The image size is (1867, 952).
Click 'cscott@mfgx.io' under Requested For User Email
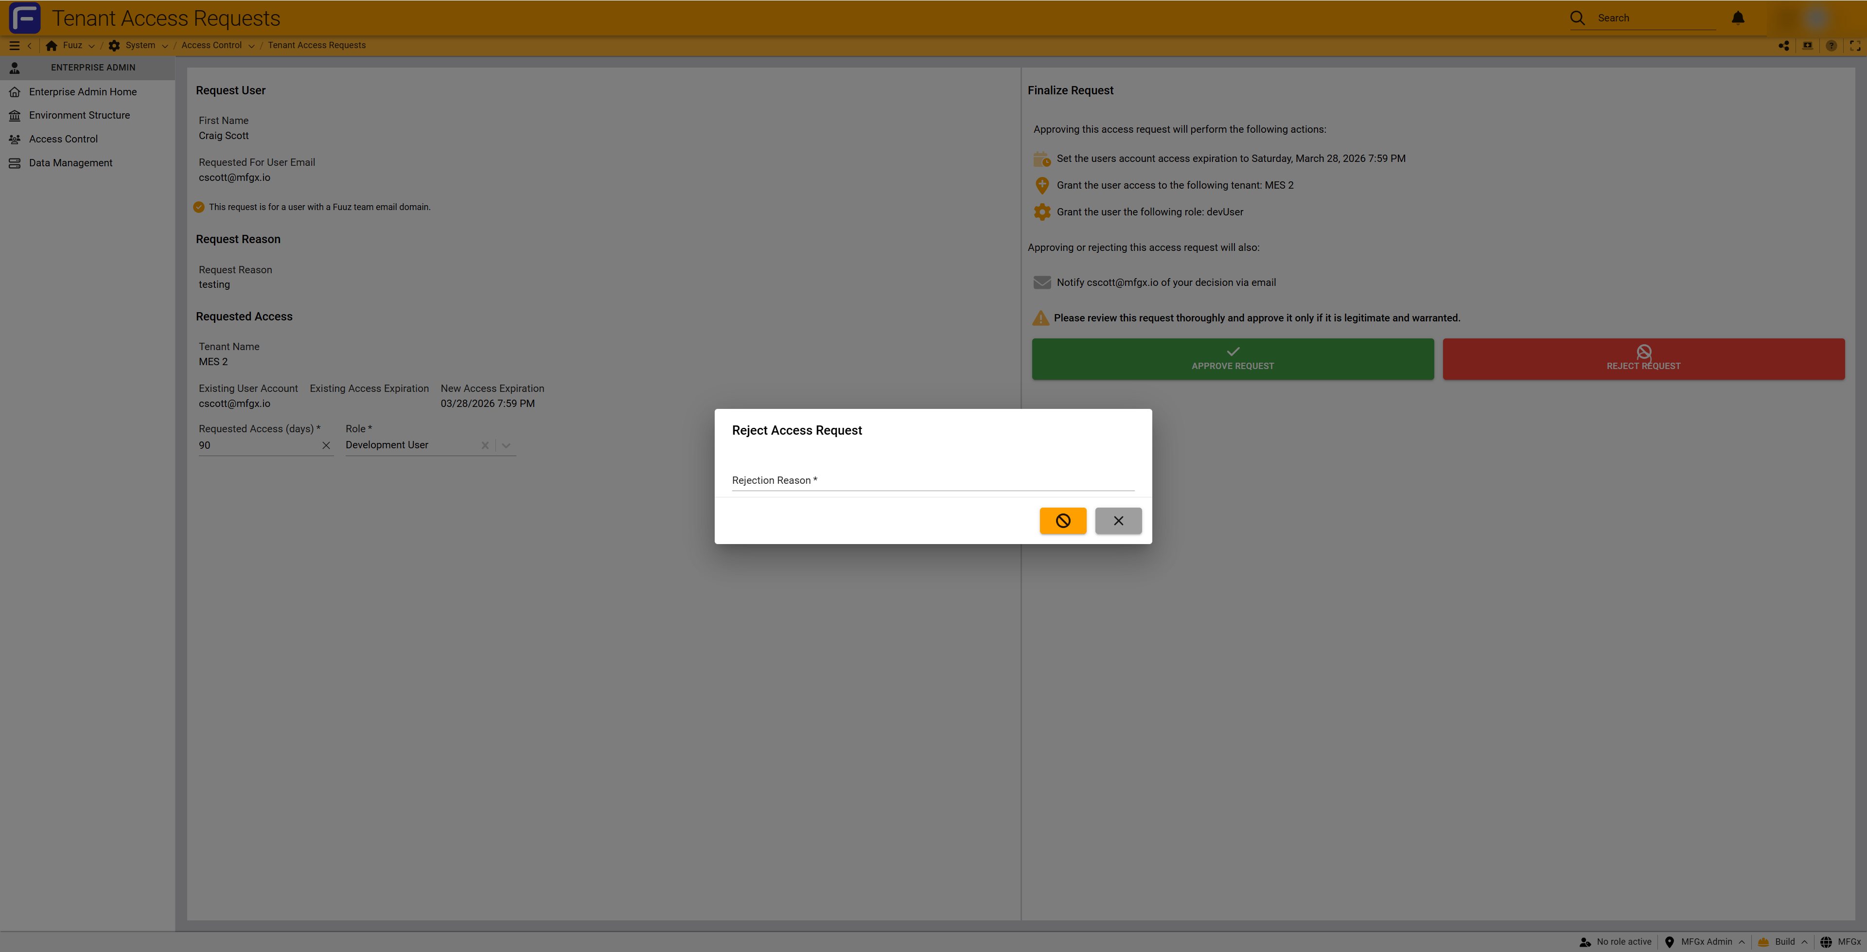click(234, 177)
